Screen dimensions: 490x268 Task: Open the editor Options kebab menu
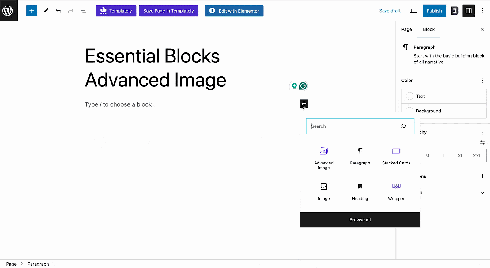tap(482, 11)
